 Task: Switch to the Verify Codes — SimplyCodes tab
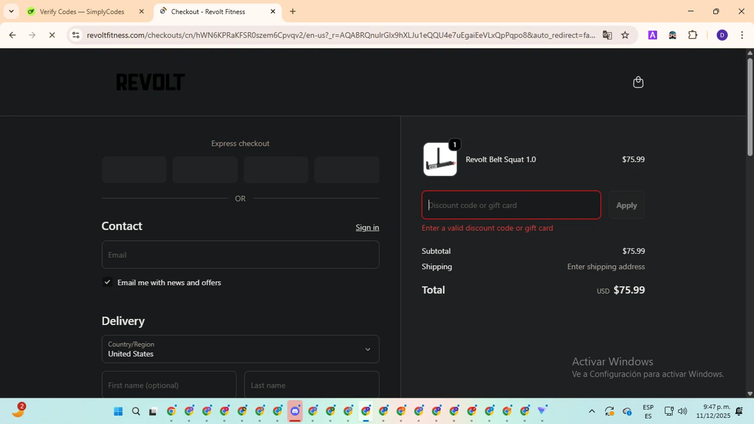pyautogui.click(x=82, y=12)
